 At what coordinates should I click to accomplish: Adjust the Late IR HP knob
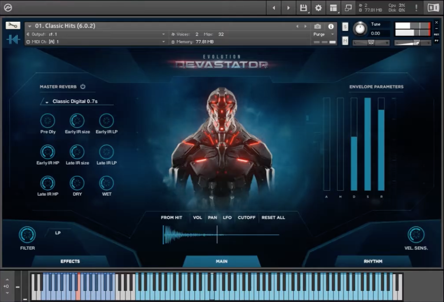tap(48, 183)
